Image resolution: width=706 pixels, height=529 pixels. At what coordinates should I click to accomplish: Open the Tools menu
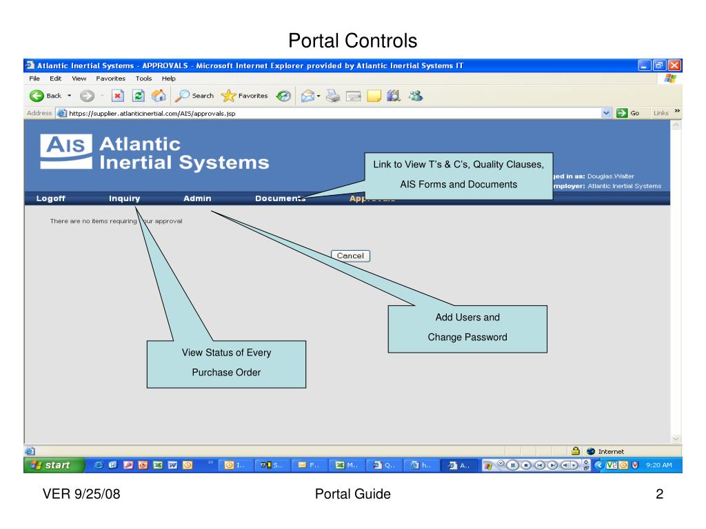143,79
